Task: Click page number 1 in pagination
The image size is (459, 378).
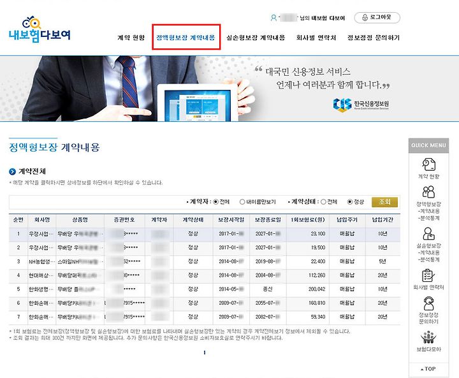Action: tap(205, 353)
